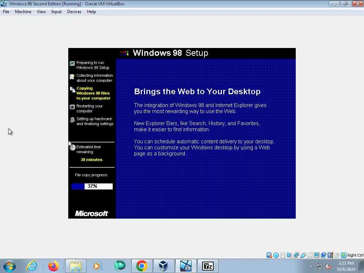The height and width of the screenshot is (273, 364).
Task: Close the VirtualBox VM window
Action: [x=358, y=4]
